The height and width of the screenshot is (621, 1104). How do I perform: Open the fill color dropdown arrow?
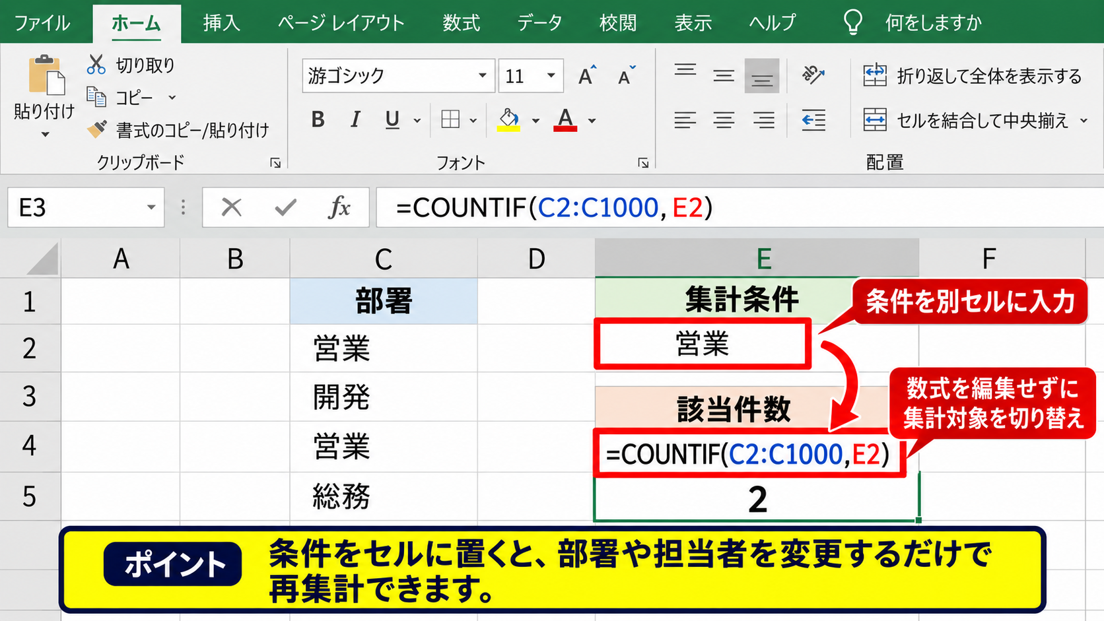click(x=535, y=121)
